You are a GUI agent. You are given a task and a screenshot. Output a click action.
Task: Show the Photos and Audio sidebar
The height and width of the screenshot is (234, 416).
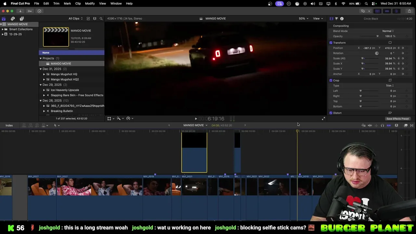tap(13, 19)
